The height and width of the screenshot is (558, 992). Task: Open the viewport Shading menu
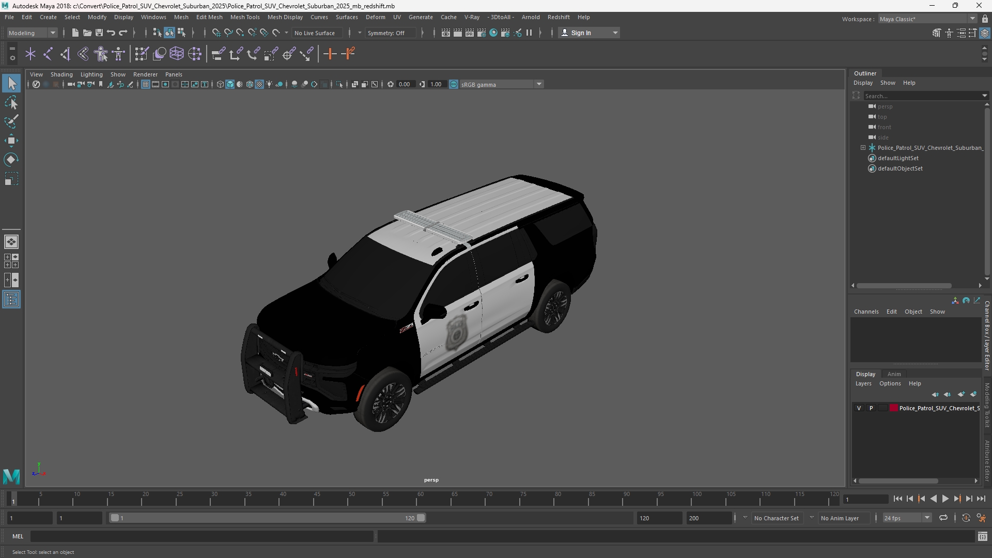tap(61, 74)
